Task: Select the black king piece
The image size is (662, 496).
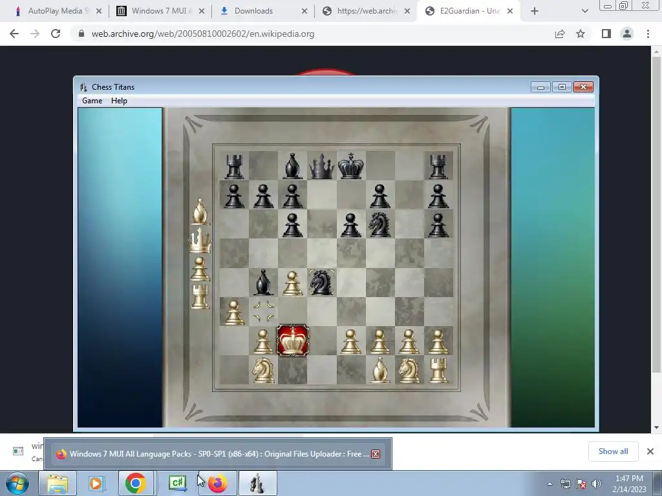Action: pyautogui.click(x=351, y=166)
